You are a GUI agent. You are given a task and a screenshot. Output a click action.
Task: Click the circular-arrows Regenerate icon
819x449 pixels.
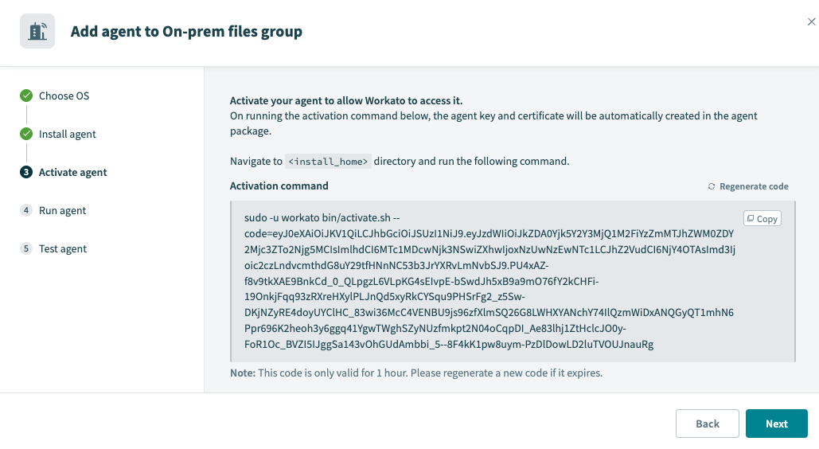(x=712, y=186)
